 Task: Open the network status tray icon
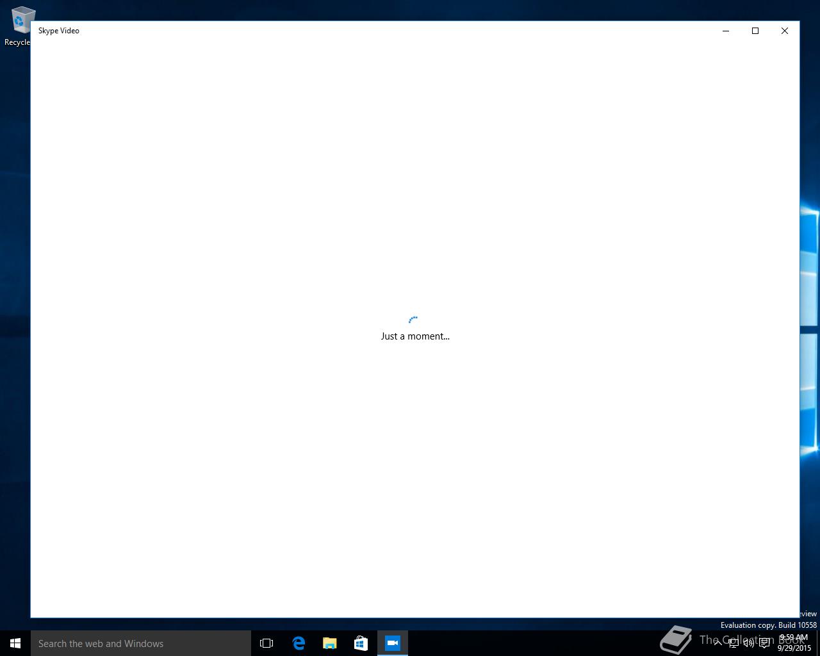734,643
